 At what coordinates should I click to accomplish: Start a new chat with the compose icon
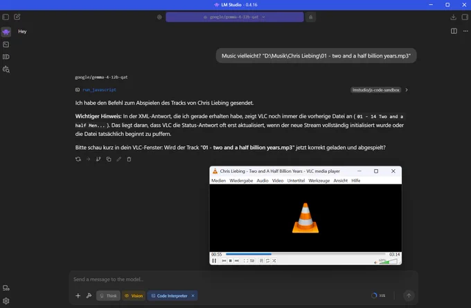click(x=17, y=17)
